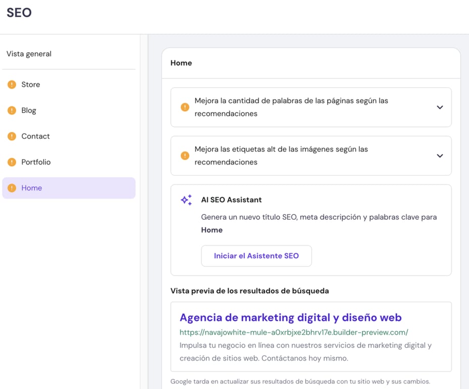
Task: Click Iniciar el Asistente SEO
Action: click(x=256, y=256)
